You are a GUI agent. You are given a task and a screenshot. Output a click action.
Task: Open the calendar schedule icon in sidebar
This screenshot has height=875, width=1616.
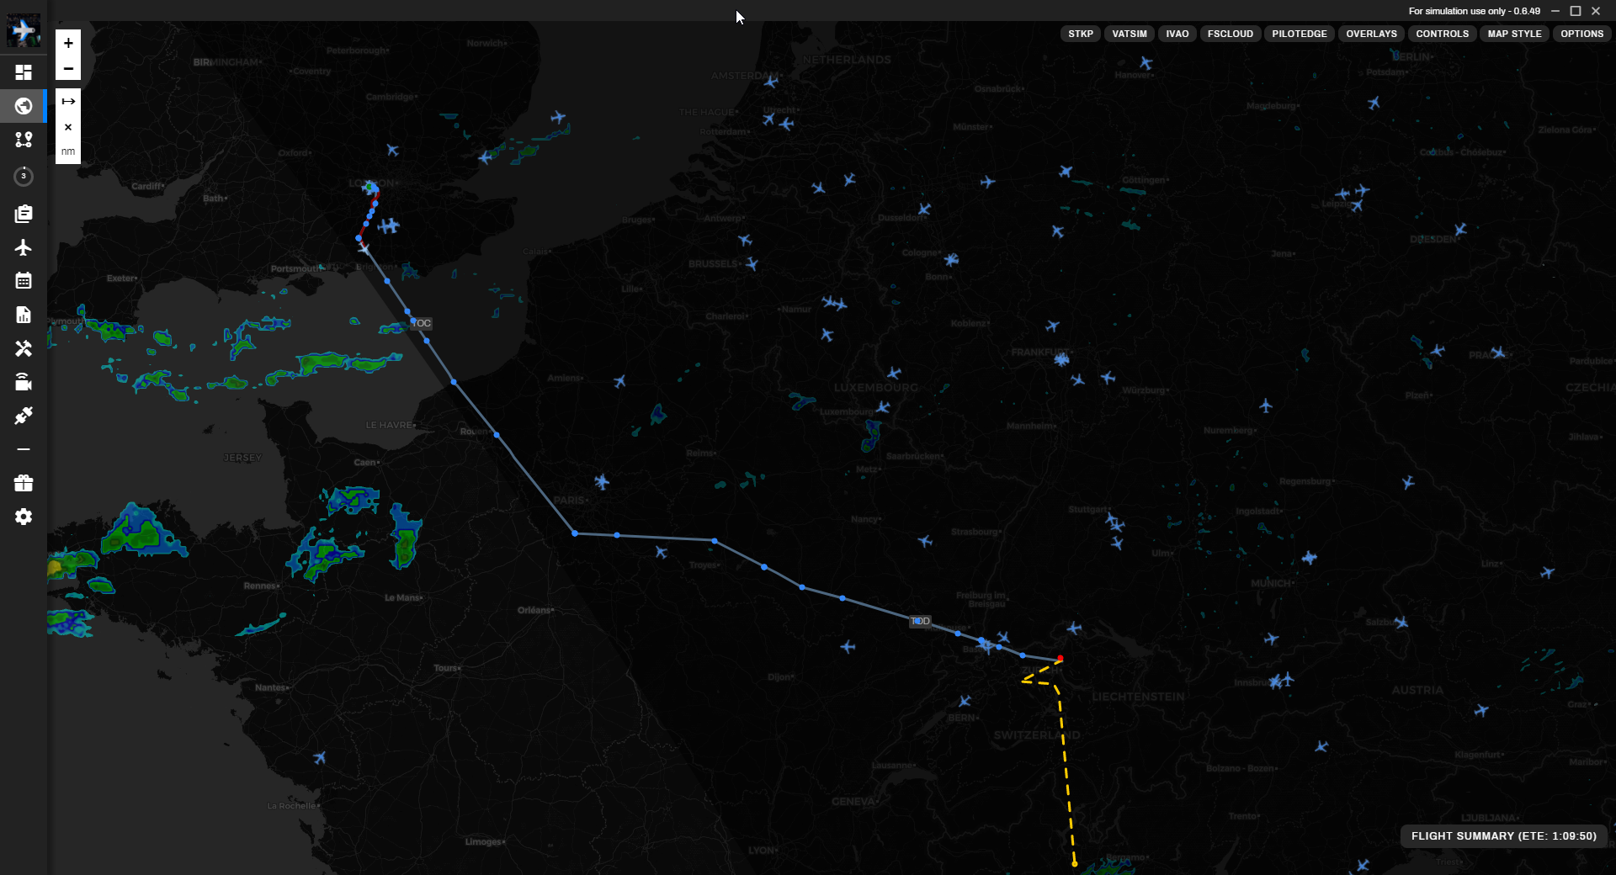[24, 281]
